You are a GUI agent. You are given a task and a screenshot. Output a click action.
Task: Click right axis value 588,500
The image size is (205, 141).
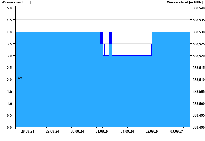199,104
